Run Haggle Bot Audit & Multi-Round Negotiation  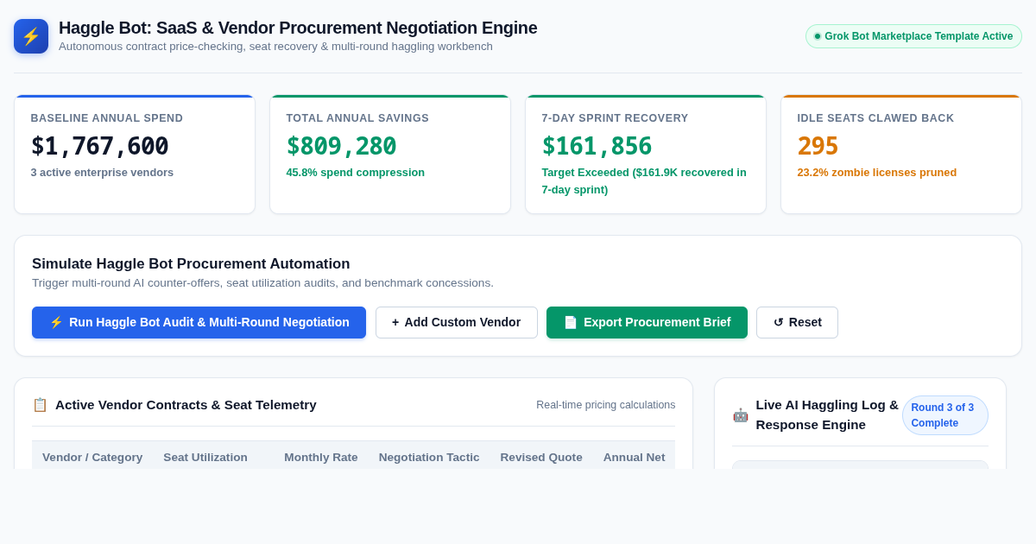(199, 322)
